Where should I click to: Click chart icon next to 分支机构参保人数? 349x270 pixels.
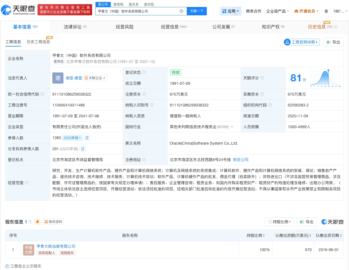[x=83, y=149]
